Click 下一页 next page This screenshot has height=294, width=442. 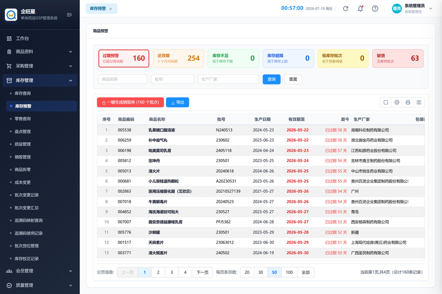[x=202, y=273]
